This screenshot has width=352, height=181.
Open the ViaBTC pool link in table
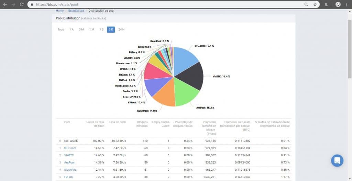tap(69, 155)
